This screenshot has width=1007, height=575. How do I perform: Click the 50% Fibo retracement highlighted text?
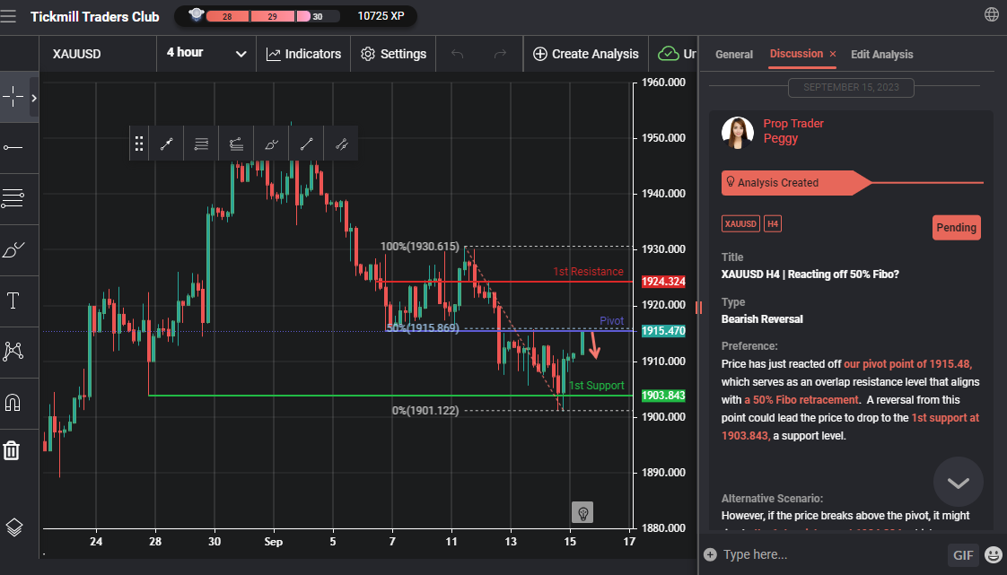point(801,400)
